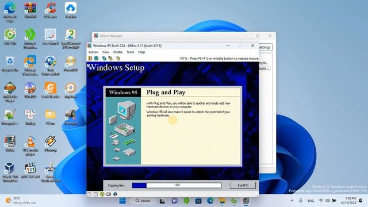Send Ctrl+Alt+Del via the 86Box toolbar icon

tap(104, 58)
